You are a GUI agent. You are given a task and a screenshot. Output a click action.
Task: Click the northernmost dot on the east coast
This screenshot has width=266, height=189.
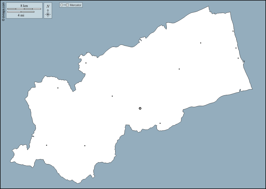(x=233, y=31)
